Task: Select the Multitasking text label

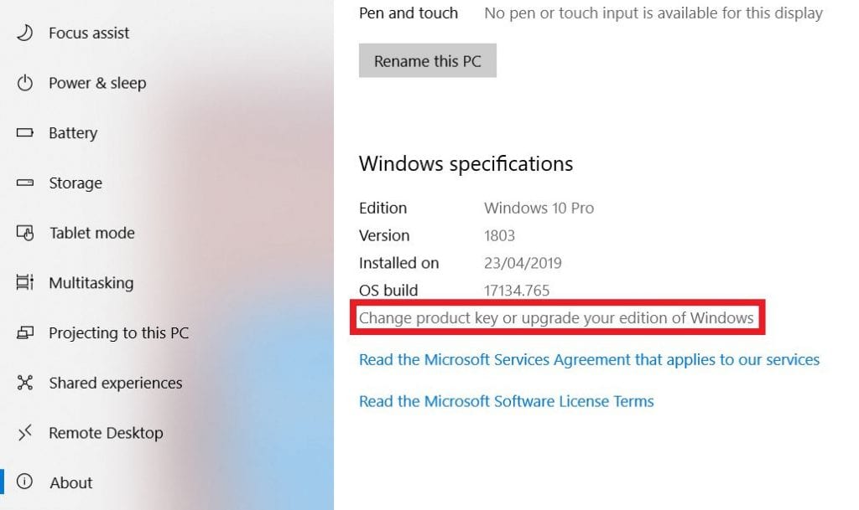Action: click(91, 283)
